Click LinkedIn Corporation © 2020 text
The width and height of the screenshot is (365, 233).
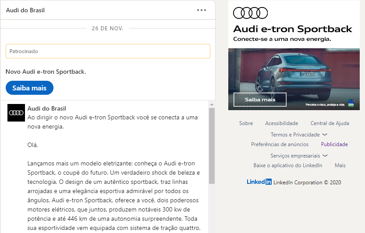307,183
